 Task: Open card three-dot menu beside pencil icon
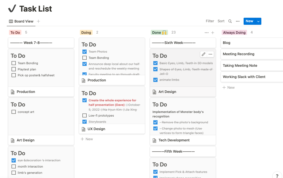pos(210,54)
